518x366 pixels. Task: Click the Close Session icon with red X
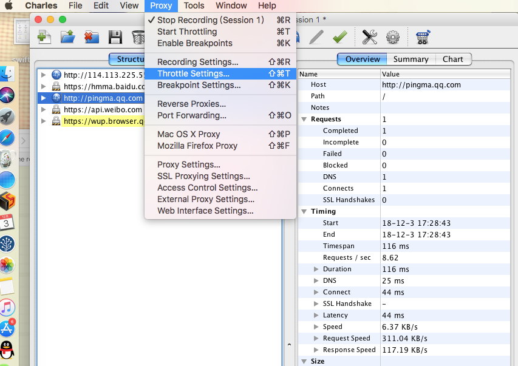pyautogui.click(x=92, y=37)
